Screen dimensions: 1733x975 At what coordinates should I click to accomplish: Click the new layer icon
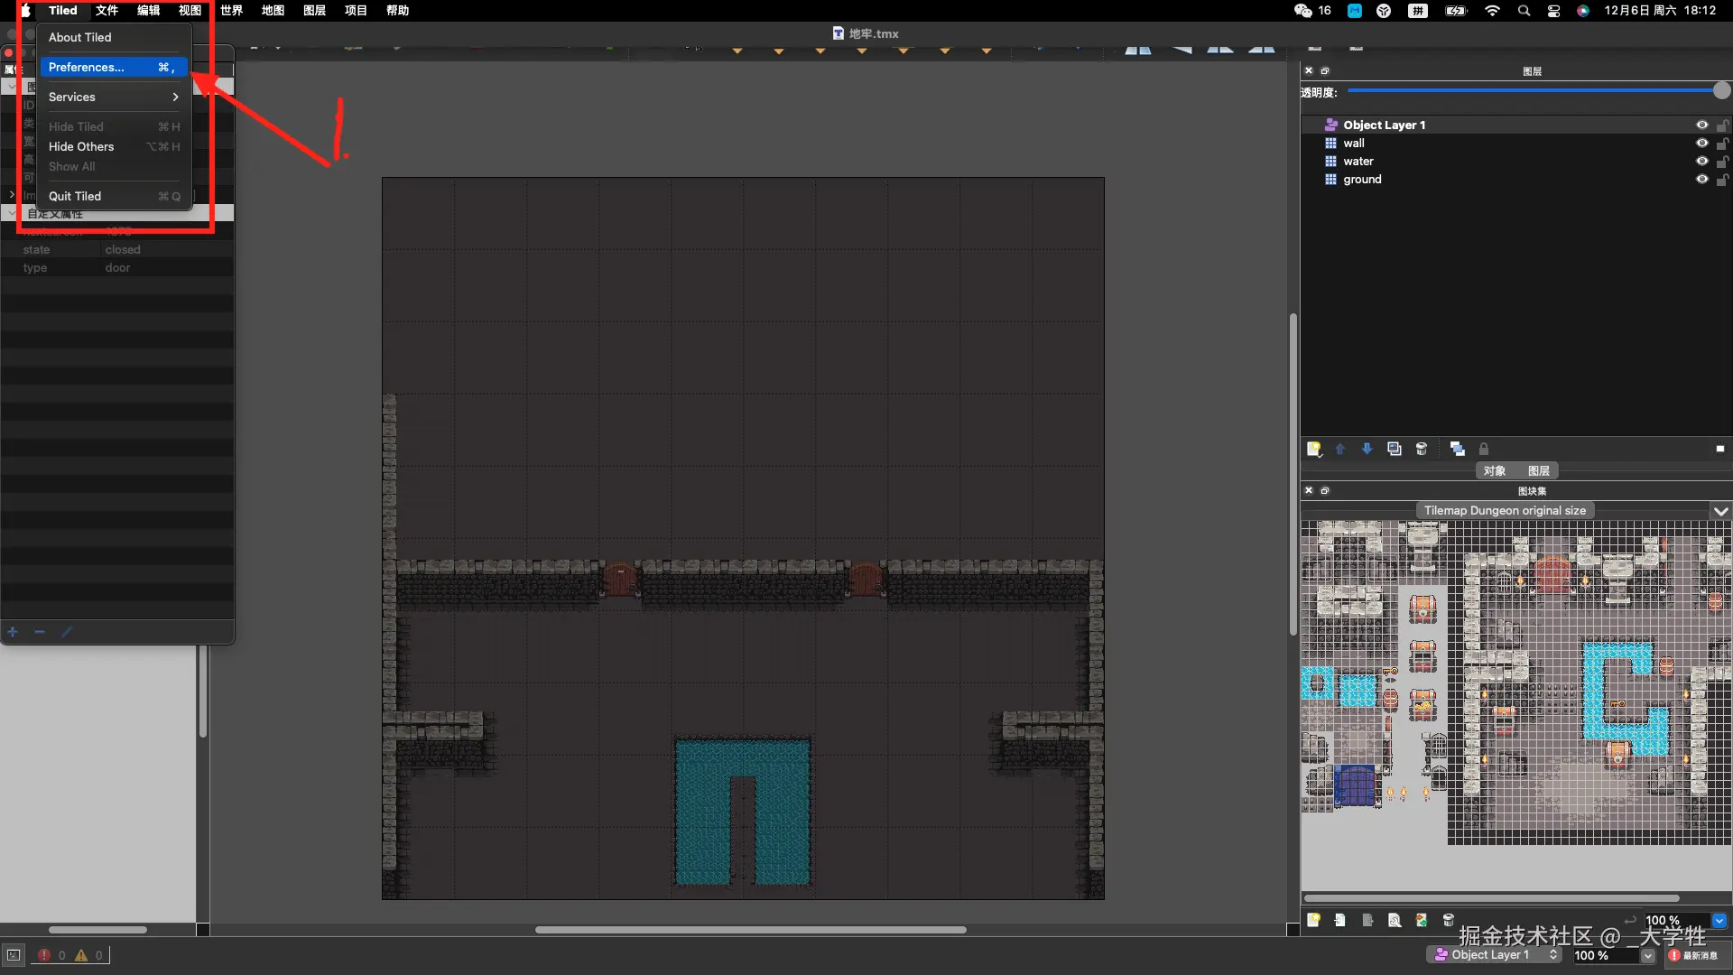pyautogui.click(x=1314, y=449)
